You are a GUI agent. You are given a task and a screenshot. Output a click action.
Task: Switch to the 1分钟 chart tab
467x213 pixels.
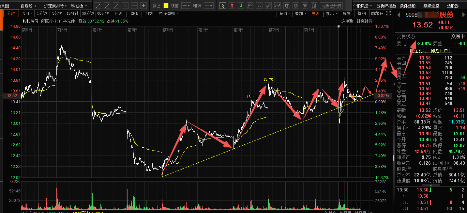click(x=42, y=13)
